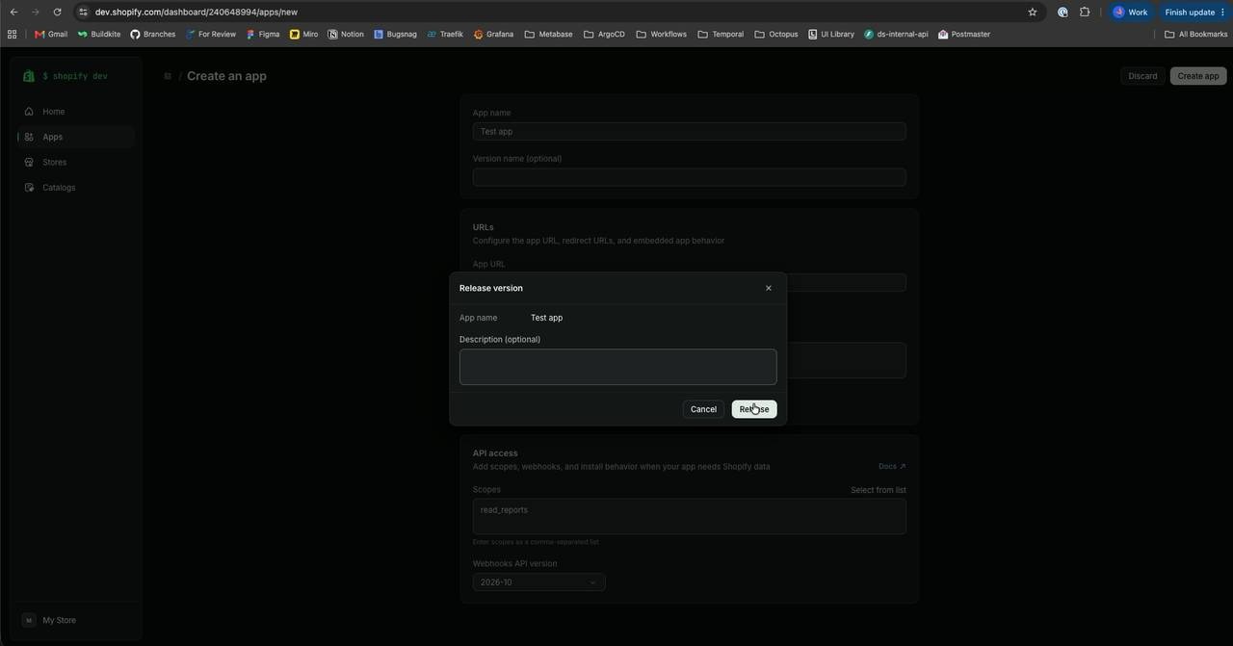This screenshot has width=1233, height=646.
Task: Click the Finish update button
Action: point(1194,13)
